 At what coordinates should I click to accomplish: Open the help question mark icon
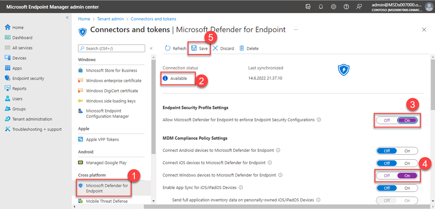click(x=346, y=7)
